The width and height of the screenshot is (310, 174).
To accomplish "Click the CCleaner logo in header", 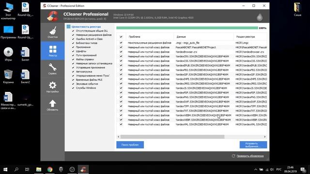I will point(53,16).
